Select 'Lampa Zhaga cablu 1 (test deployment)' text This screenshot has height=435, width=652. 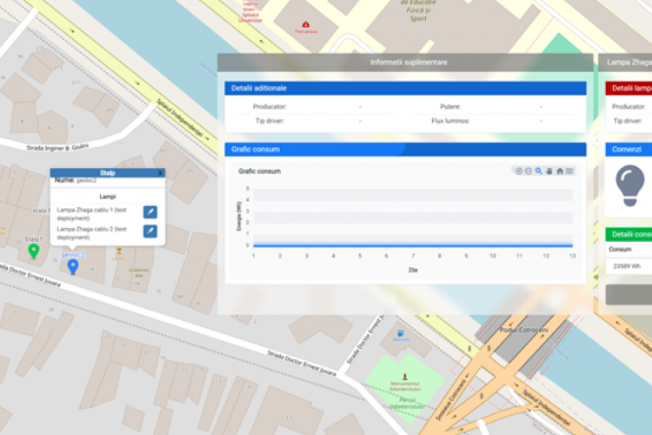[x=91, y=214]
